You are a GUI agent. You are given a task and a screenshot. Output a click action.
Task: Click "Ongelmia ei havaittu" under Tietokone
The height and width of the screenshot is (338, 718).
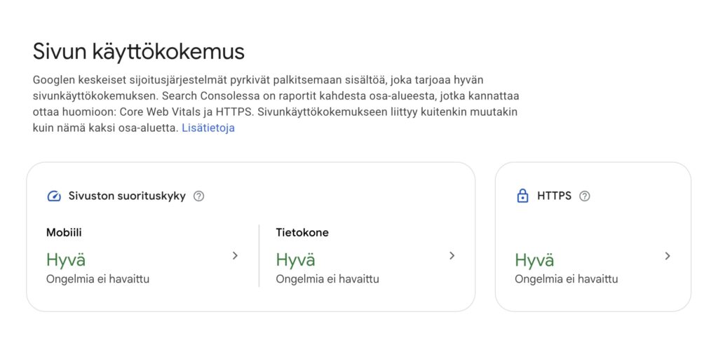(327, 279)
